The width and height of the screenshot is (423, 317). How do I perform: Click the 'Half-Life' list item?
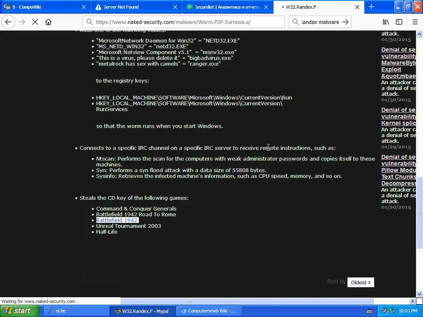point(107,232)
